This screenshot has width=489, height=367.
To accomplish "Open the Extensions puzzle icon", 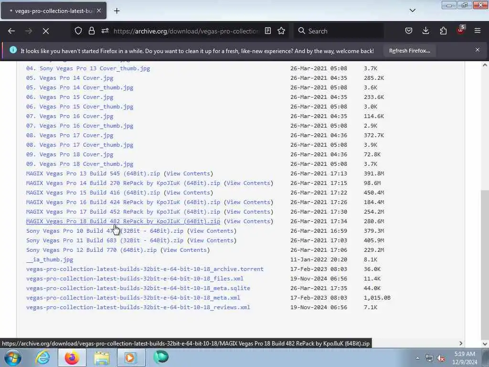I will 443,31.
